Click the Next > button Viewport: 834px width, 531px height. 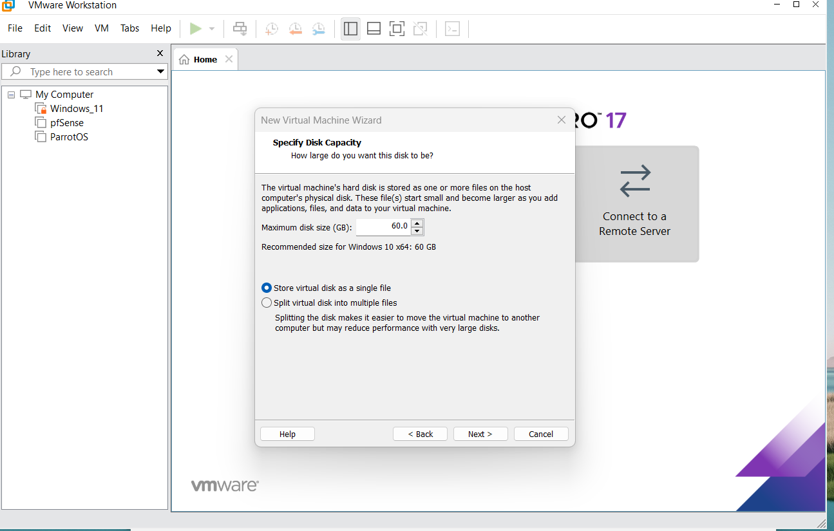coord(480,434)
